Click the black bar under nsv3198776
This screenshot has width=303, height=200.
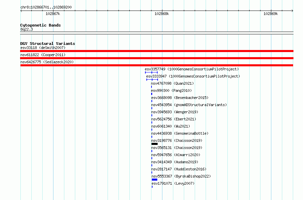coord(155,144)
